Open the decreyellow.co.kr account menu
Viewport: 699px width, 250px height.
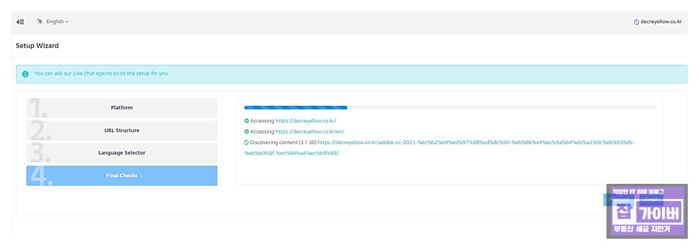pyautogui.click(x=658, y=21)
